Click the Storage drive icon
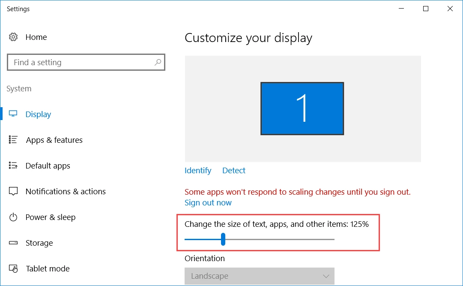The image size is (463, 286). (x=13, y=243)
